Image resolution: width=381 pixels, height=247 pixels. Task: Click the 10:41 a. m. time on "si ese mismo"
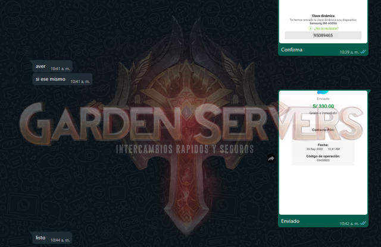[x=80, y=82]
